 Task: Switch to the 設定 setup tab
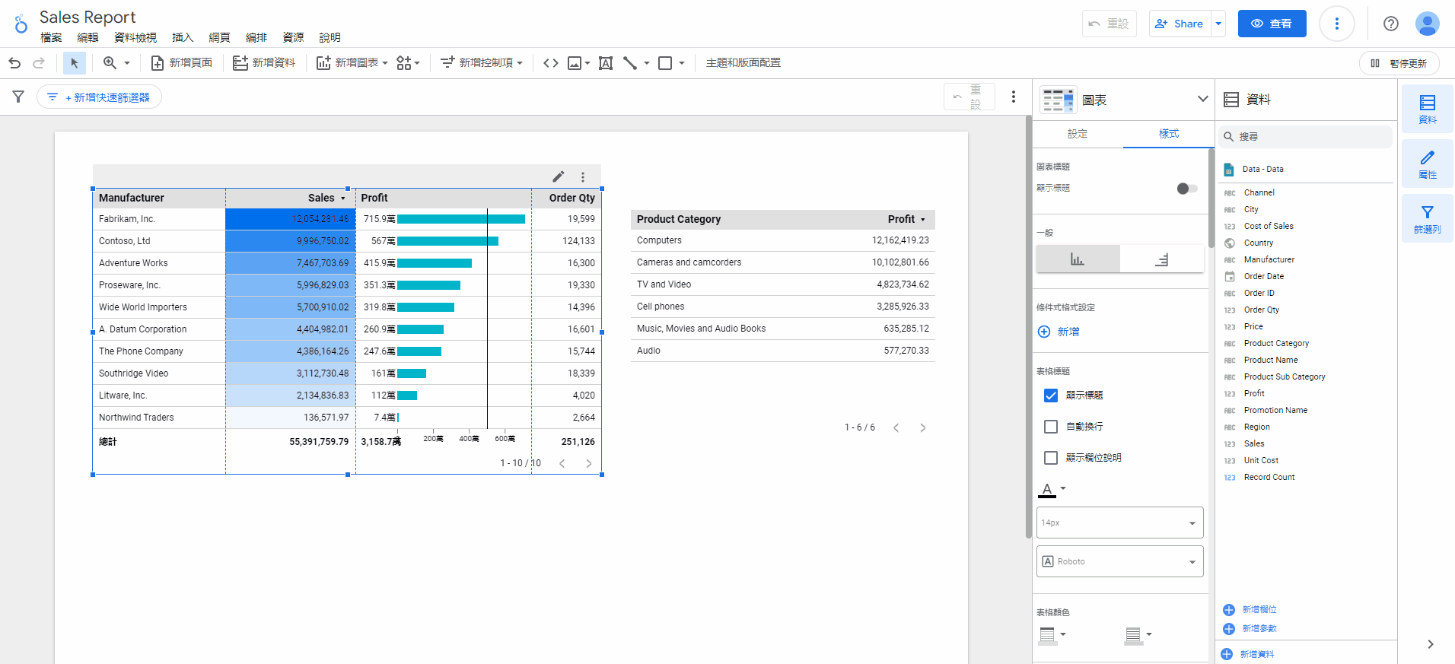[x=1078, y=134]
